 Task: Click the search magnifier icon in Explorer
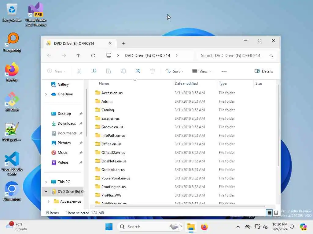point(271,55)
